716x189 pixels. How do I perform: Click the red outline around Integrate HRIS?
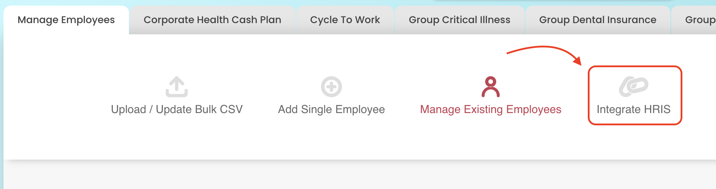635,66
